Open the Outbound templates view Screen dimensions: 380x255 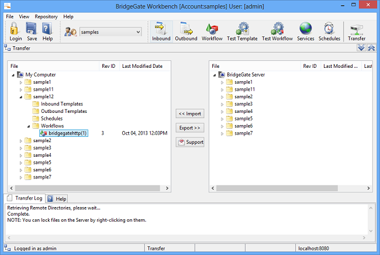186,32
